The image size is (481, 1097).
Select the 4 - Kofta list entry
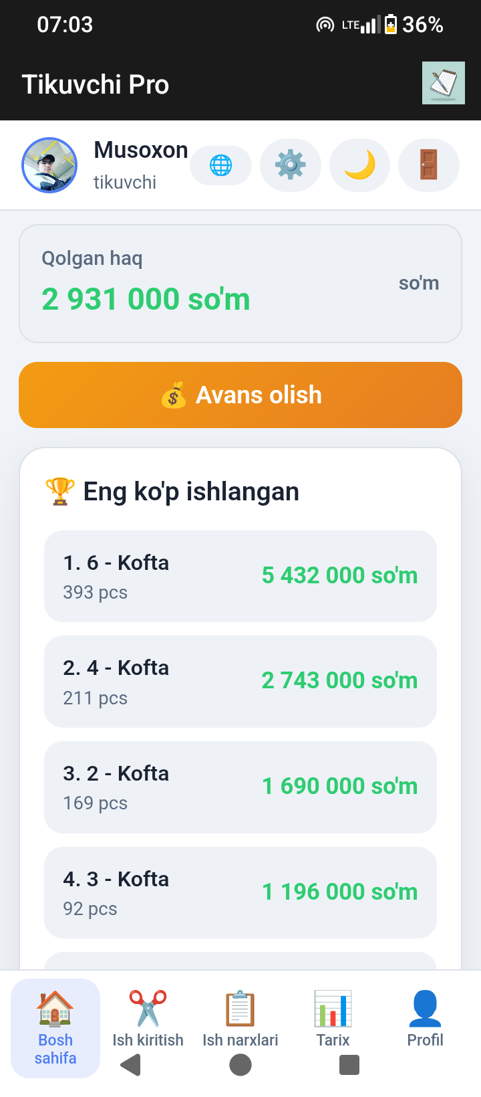point(240,681)
